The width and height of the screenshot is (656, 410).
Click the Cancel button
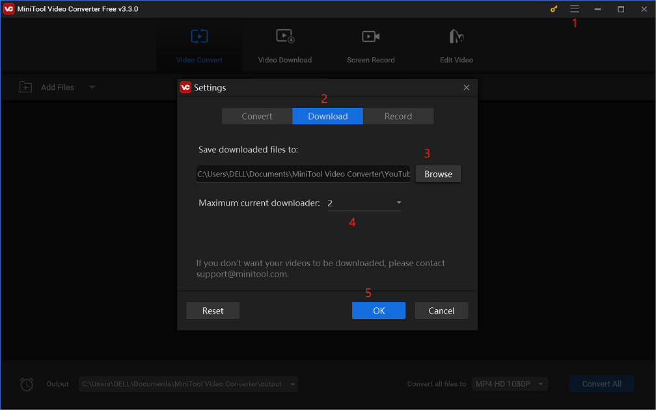click(x=441, y=310)
